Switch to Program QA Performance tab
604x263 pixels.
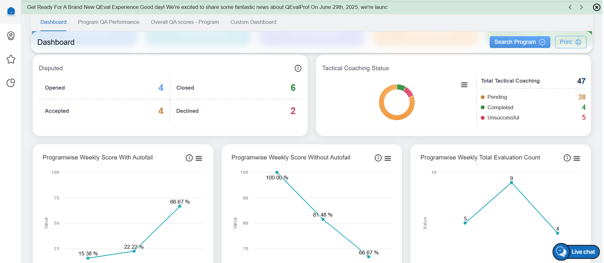click(108, 22)
